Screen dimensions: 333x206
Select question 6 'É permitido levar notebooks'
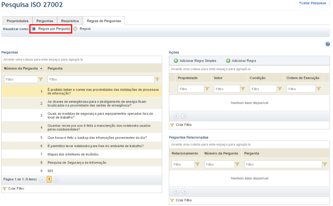[x=82, y=146]
